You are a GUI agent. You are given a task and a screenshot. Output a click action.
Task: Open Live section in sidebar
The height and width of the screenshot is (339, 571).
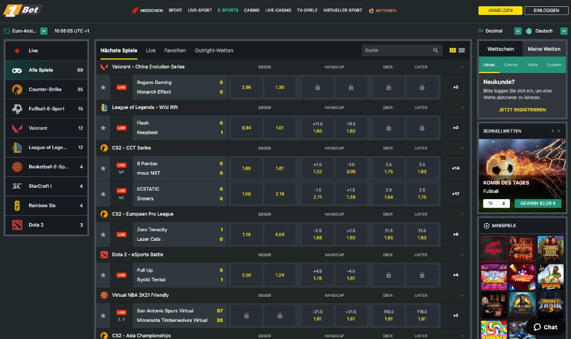point(47,51)
